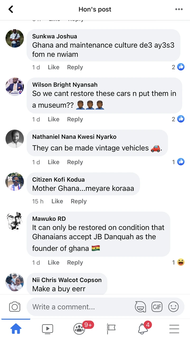
Task: Open the Notifications bell tab
Action: point(143,329)
